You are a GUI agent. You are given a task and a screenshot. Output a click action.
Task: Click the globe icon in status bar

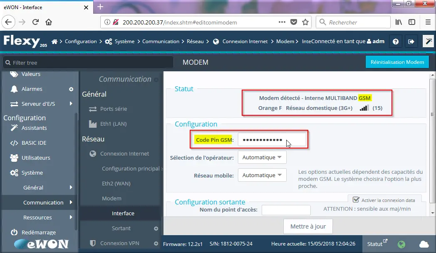(x=401, y=244)
